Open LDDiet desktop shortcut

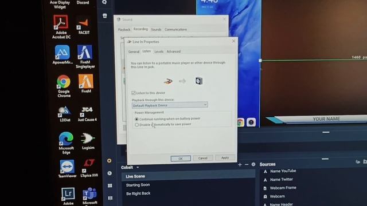pos(65,114)
